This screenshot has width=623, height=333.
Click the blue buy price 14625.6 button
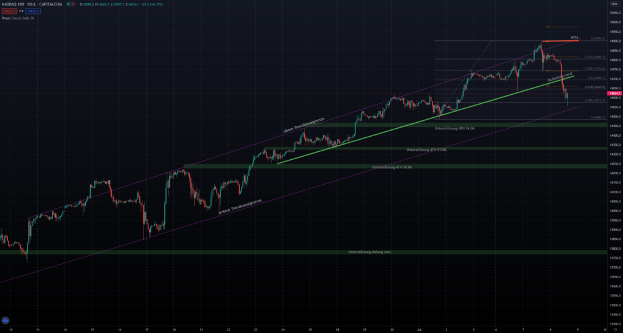click(x=33, y=11)
